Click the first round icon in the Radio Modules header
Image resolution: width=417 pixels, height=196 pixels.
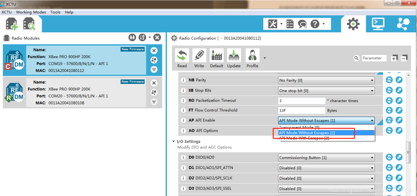tap(132, 38)
